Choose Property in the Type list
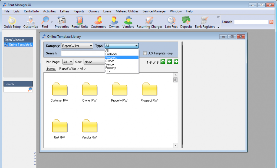 [121, 68]
